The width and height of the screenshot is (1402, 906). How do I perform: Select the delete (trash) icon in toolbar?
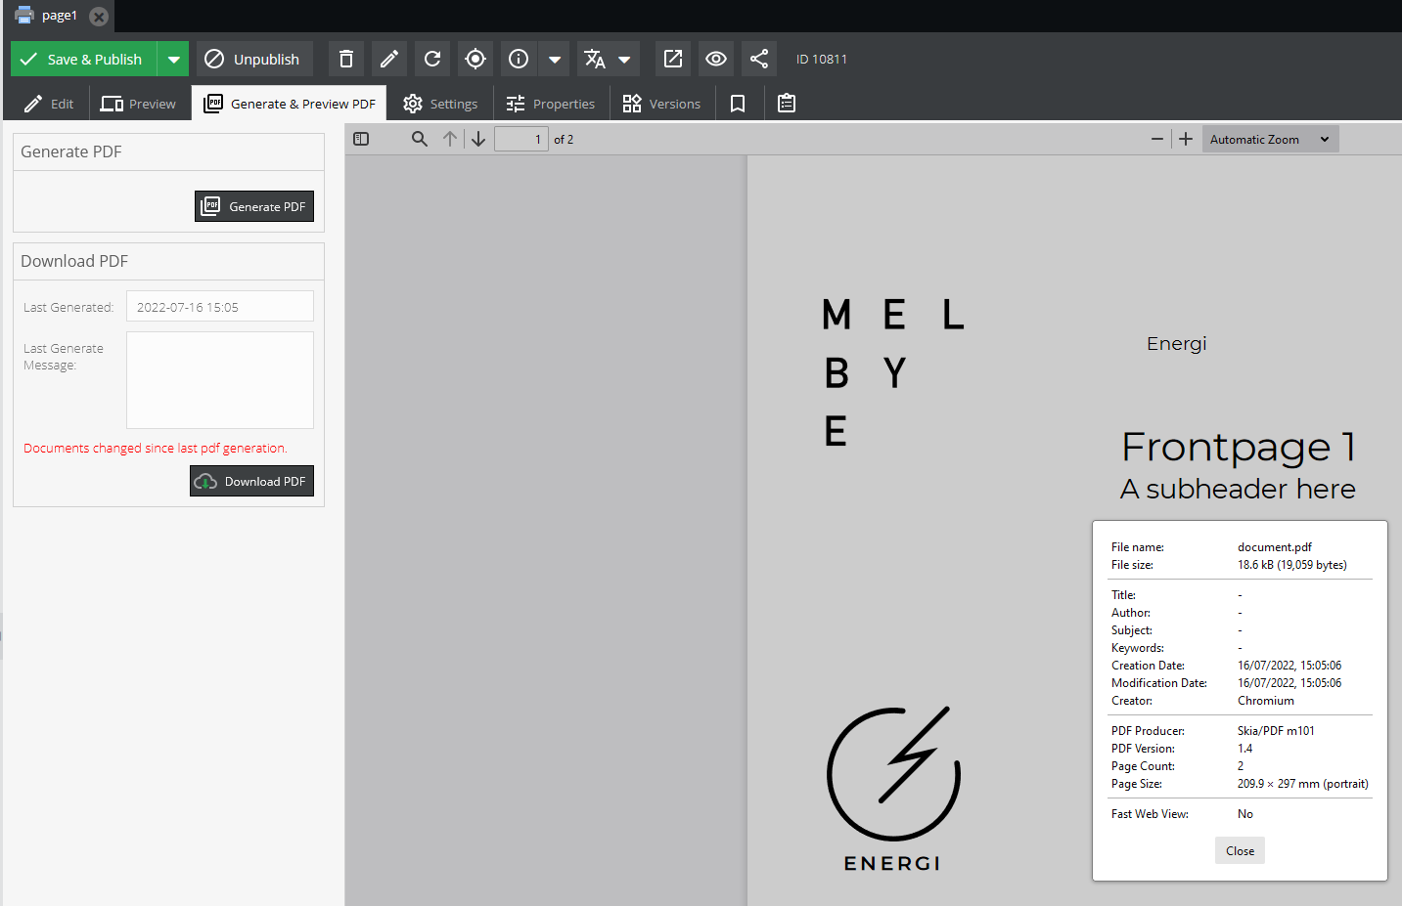coord(345,59)
